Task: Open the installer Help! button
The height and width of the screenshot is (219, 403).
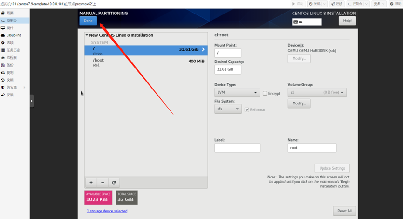Action: (347, 21)
